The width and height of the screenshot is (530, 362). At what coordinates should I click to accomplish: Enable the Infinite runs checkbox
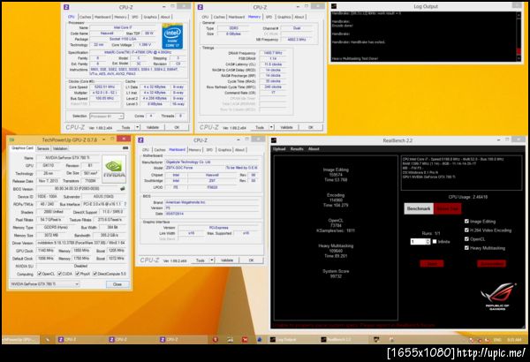[435, 241]
